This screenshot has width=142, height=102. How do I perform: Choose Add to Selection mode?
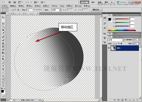[13, 10]
